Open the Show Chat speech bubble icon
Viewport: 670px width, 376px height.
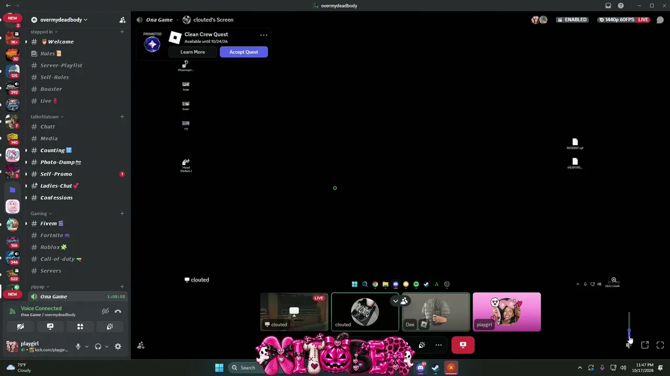pyautogui.click(x=660, y=20)
